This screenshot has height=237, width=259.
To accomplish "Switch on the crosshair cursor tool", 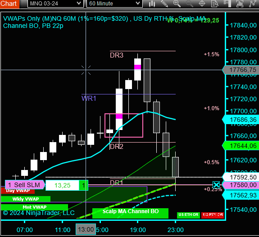I will click(202, 4).
